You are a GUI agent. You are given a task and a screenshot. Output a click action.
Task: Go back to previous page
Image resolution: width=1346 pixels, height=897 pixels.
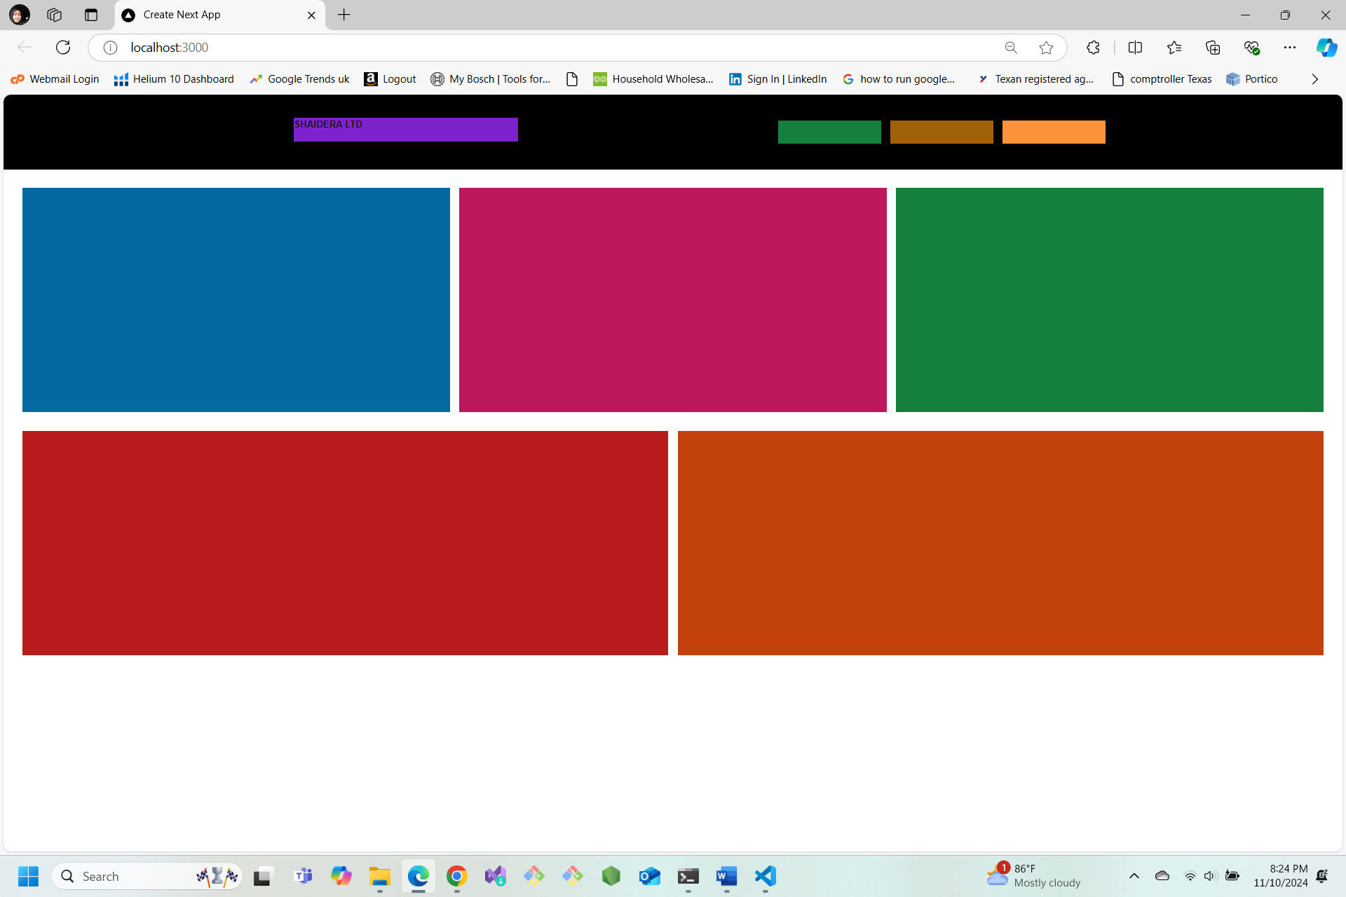25,47
